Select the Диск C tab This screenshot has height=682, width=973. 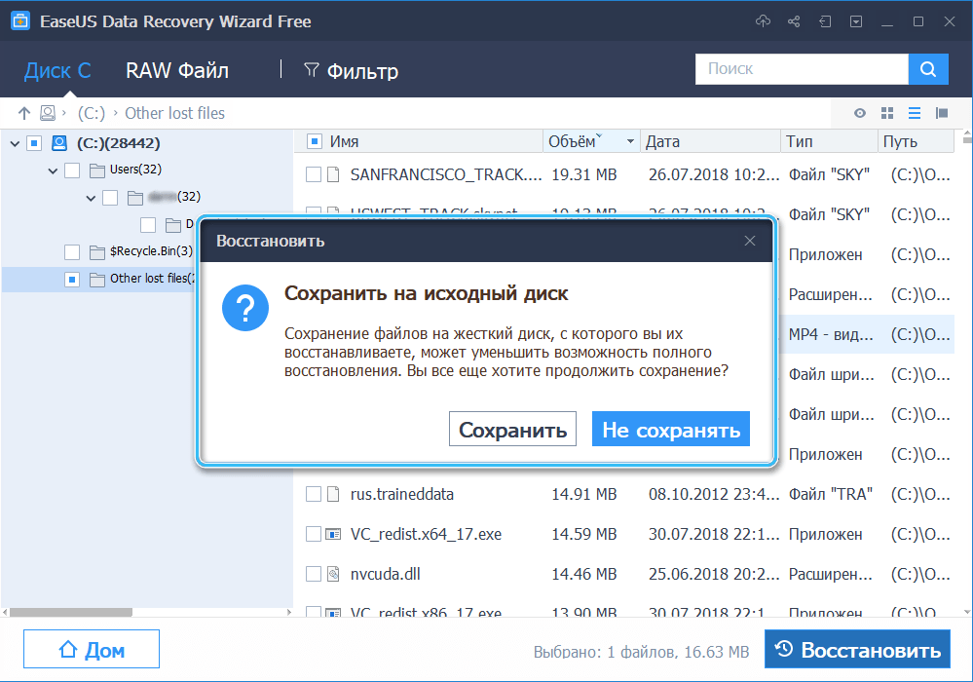click(56, 70)
